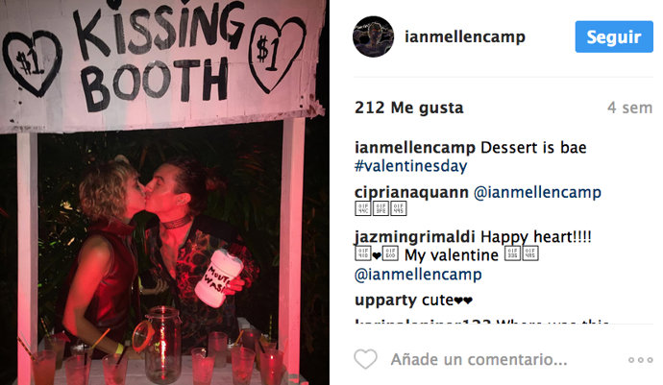Click the upparty commenter username
This screenshot has width=663, height=385.
tap(385, 301)
